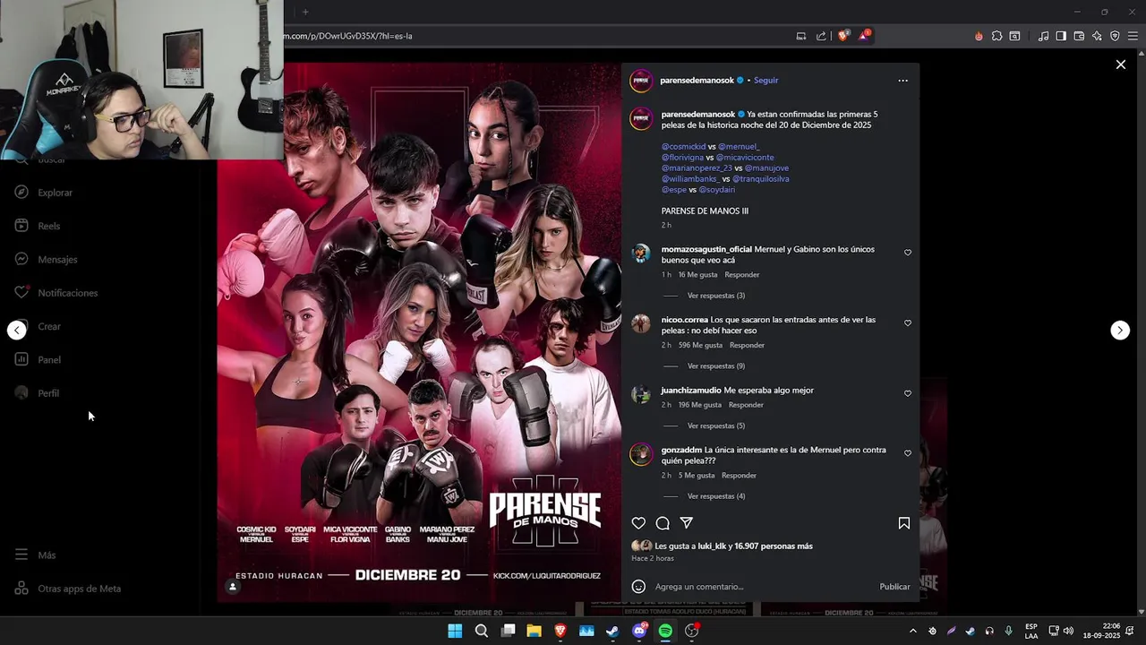This screenshot has width=1146, height=645.
Task: Open Explorar in Instagram sidebar
Action: 45,193
